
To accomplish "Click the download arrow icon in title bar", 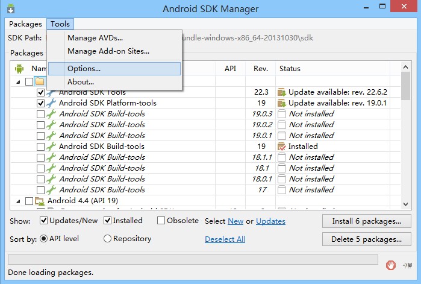I will point(10,9).
